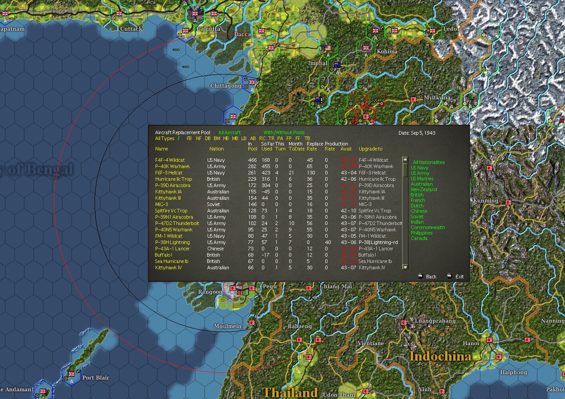Screen dimensions: 565x399
Task: Select the British flag unit at Dacca
Action: (261, 31)
